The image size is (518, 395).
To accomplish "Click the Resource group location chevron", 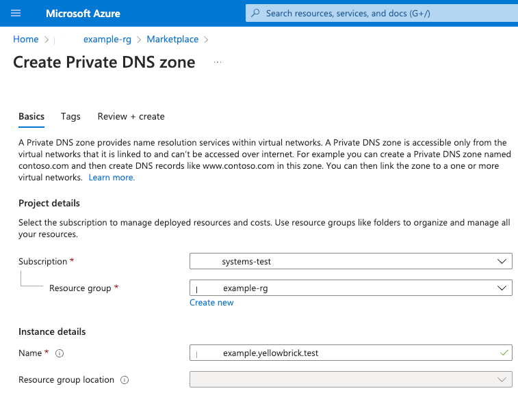I will point(502,379).
